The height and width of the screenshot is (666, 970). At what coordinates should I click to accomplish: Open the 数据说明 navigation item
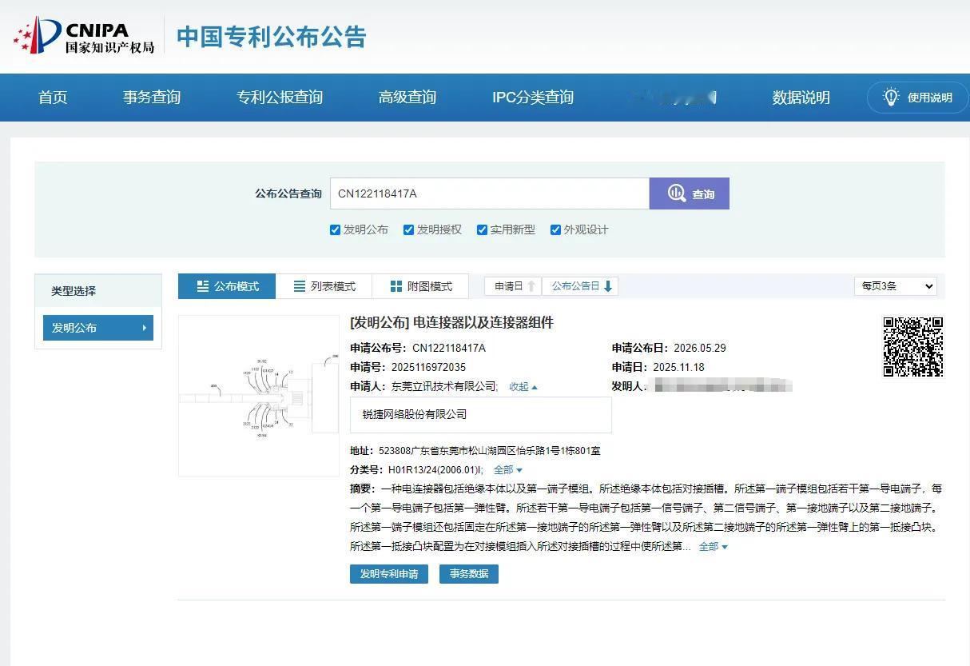[x=801, y=98]
